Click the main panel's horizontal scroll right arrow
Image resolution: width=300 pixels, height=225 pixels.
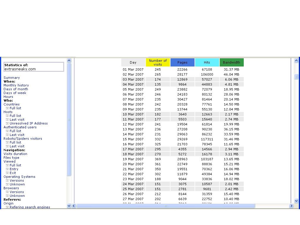pyautogui.click(x=291, y=206)
